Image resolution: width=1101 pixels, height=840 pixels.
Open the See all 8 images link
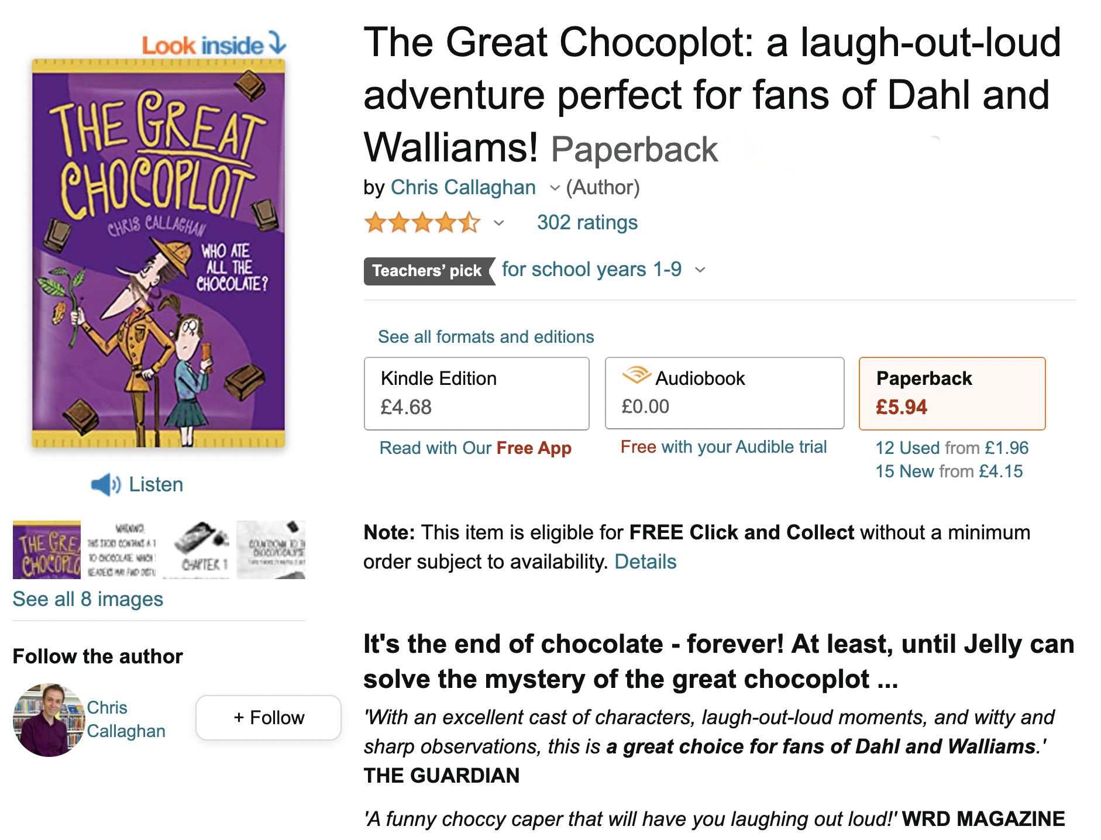tap(88, 599)
